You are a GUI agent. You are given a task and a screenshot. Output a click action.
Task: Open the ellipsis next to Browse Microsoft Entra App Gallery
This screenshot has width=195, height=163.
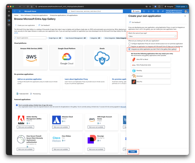pyautogui.click(x=59, y=19)
